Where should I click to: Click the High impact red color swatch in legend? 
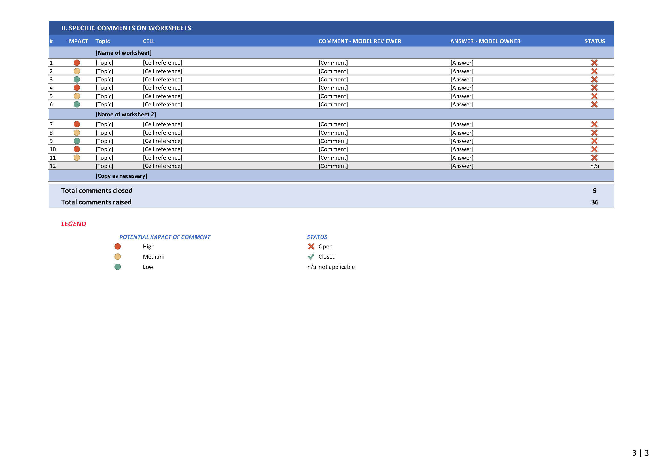click(118, 246)
